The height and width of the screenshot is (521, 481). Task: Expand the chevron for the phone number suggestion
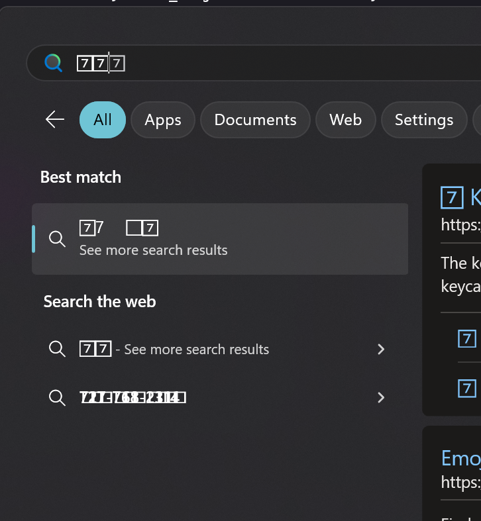(x=380, y=397)
